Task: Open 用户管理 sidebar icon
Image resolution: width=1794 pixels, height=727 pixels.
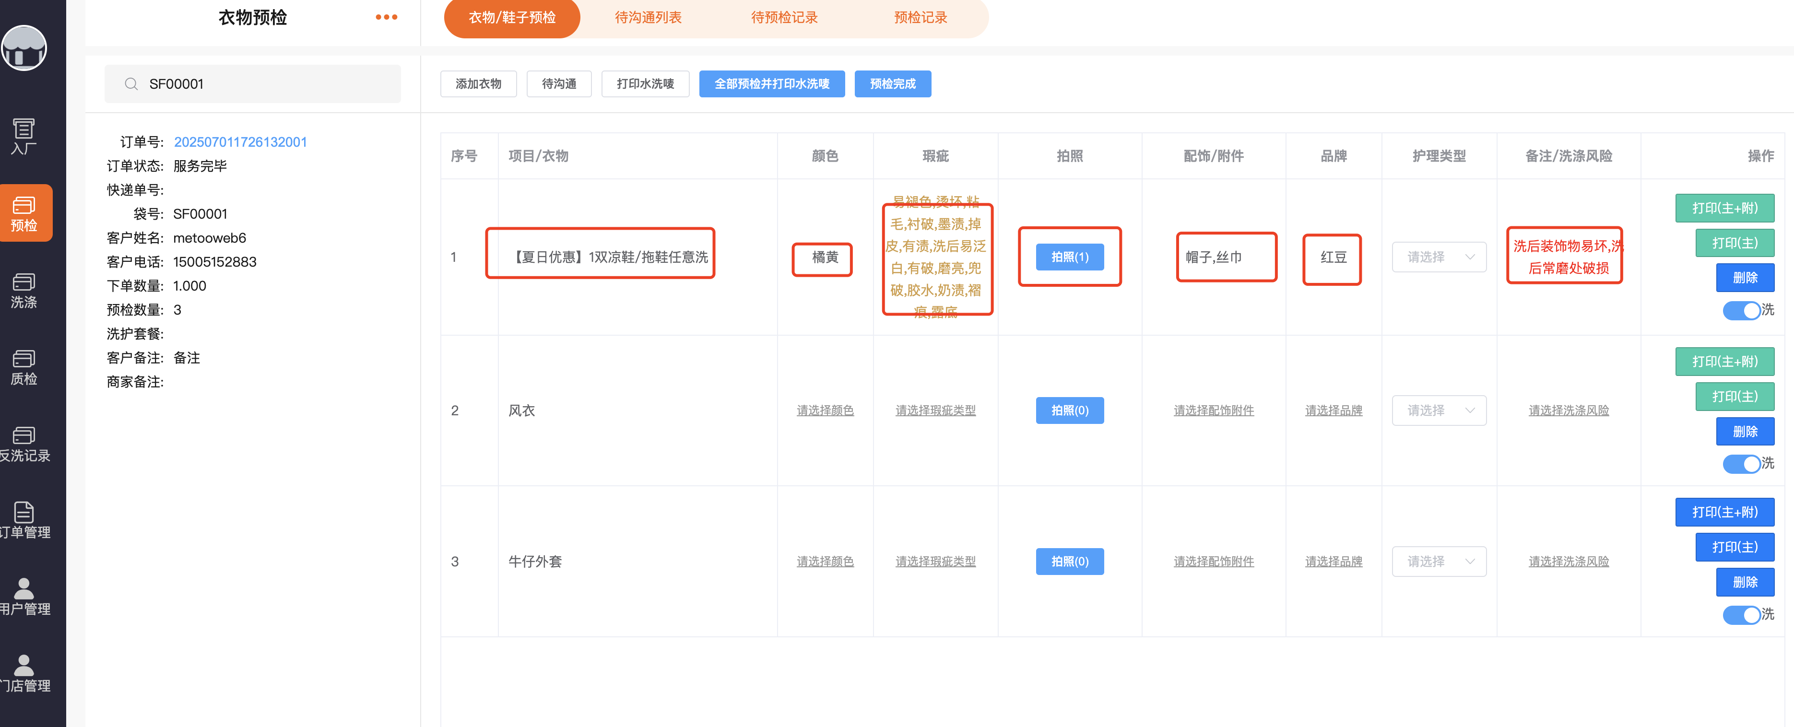Action: coord(24,597)
